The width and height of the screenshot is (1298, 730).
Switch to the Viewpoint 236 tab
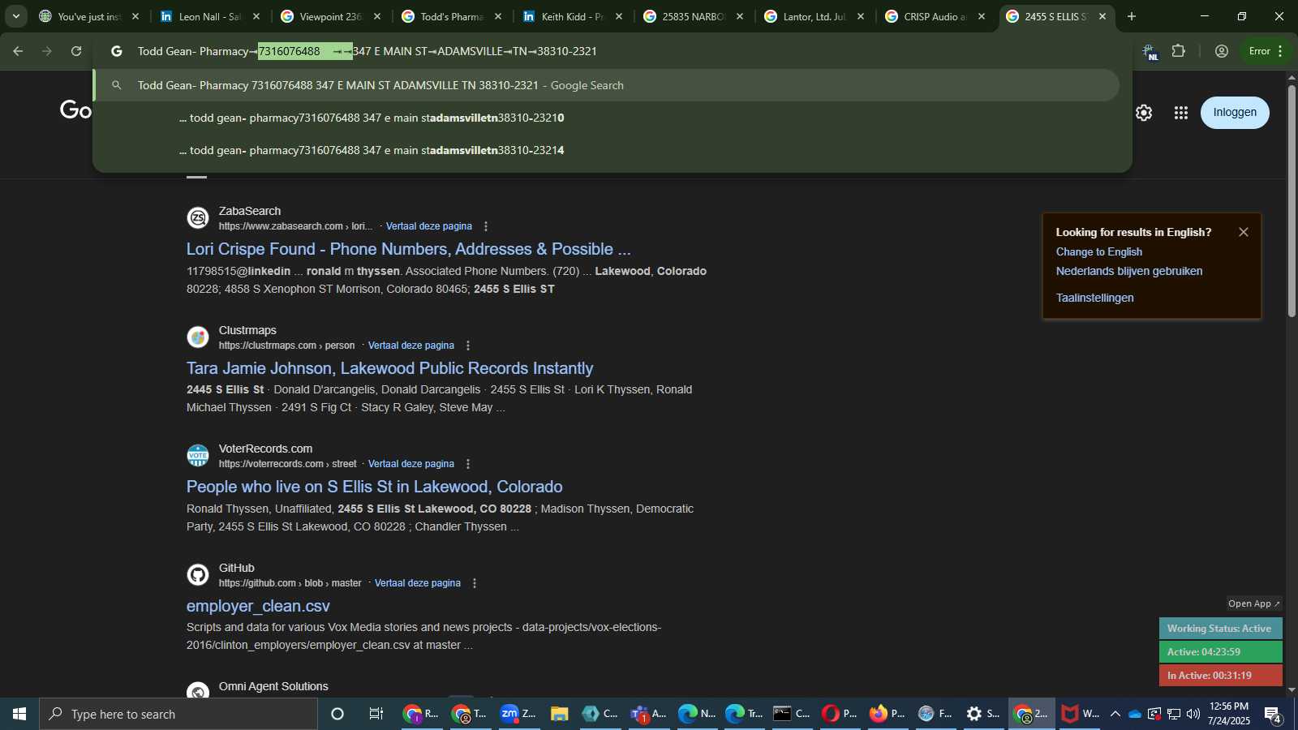click(330, 16)
